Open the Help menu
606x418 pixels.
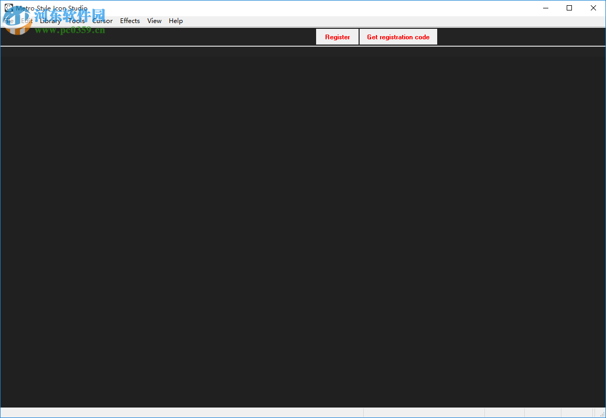[x=176, y=21]
